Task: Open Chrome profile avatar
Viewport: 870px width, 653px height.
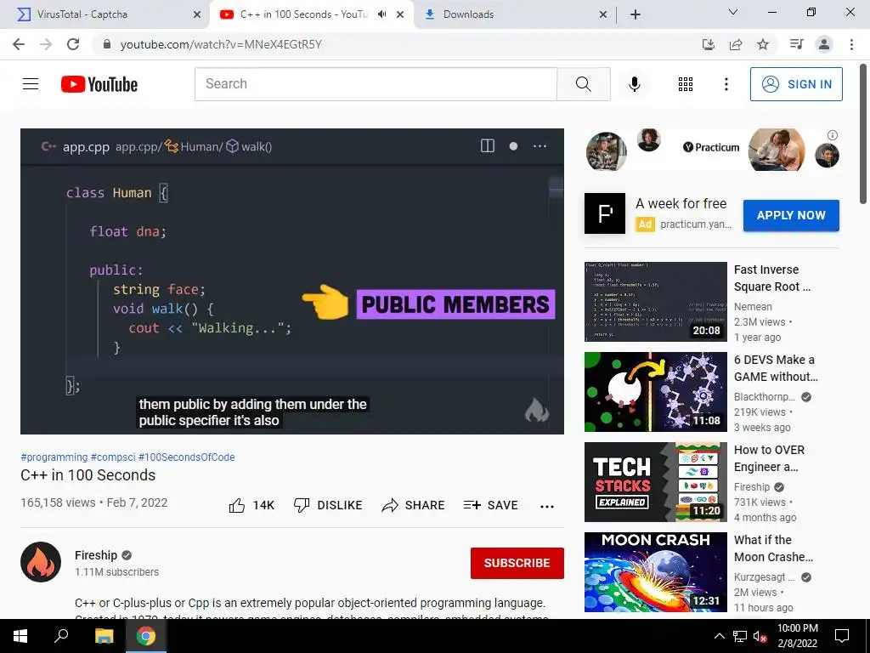Action: coord(824,44)
